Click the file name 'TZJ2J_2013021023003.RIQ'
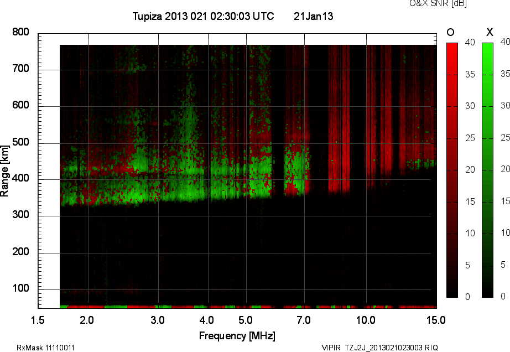This screenshot has height=352, width=510. pyautogui.click(x=392, y=348)
